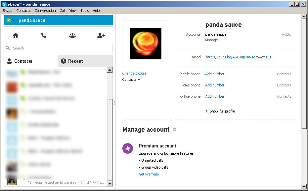The width and height of the screenshot is (308, 191).
Task: Click the Get Premium link
Action: point(149,174)
